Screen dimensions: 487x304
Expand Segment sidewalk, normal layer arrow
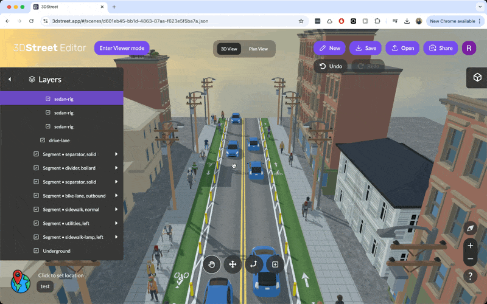(x=116, y=210)
